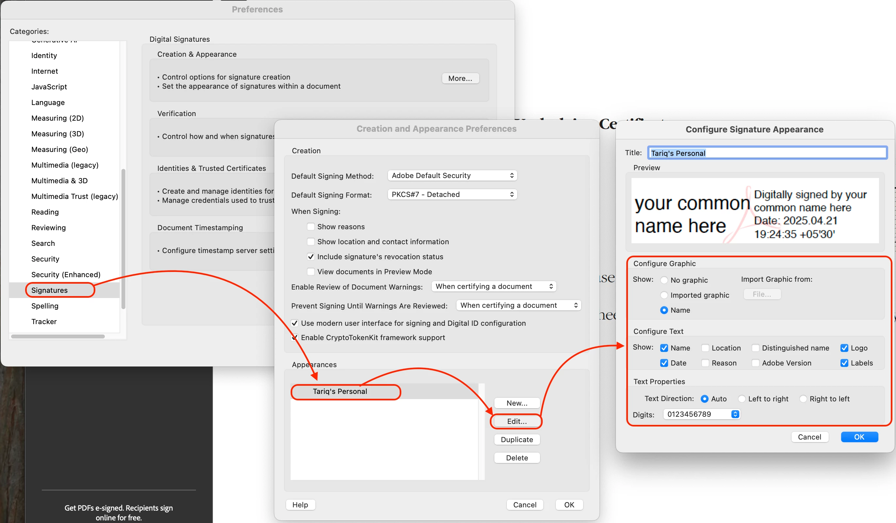Select Tariq's Personal appearance entry
This screenshot has width=896, height=523.
click(x=340, y=391)
